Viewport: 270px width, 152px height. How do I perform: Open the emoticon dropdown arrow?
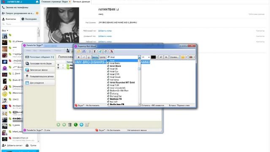tap(186, 57)
